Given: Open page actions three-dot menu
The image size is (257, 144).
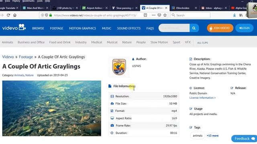Looking at the screenshot, I should click(153, 15).
